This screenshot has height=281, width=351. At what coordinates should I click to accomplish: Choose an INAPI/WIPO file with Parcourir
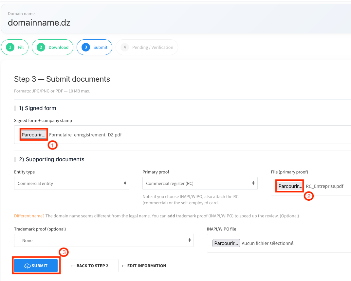(226, 243)
